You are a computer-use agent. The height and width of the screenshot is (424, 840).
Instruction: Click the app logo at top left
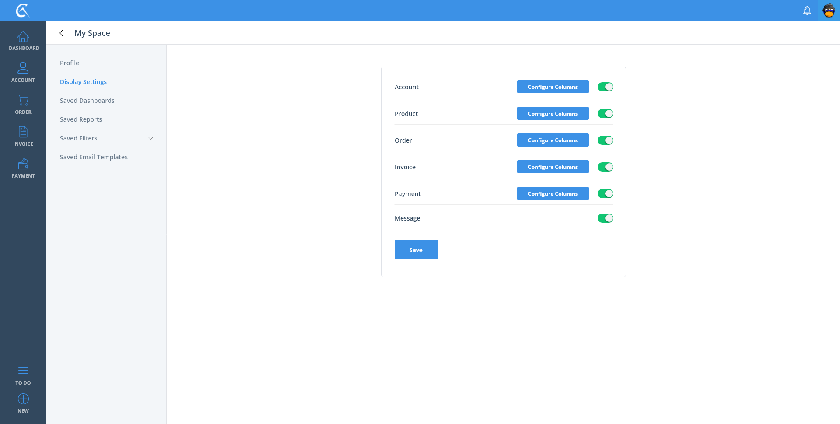23,11
